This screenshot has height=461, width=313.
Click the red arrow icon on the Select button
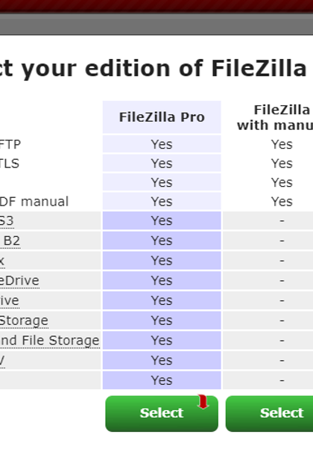203,402
